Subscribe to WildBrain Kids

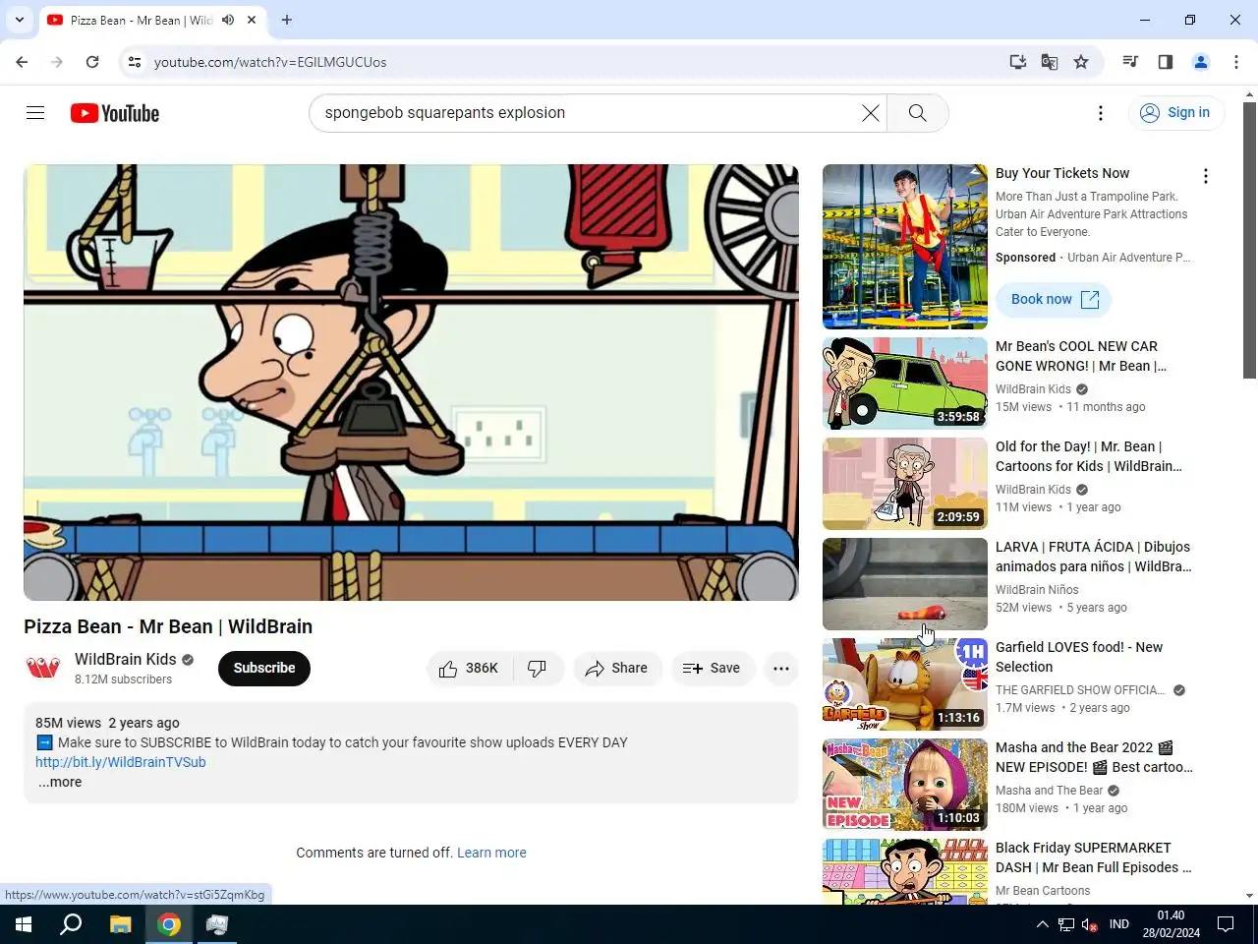264,669
